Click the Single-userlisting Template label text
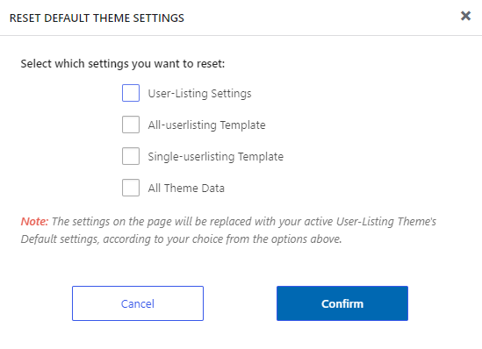Screen dimensions: 482x349 tap(216, 157)
